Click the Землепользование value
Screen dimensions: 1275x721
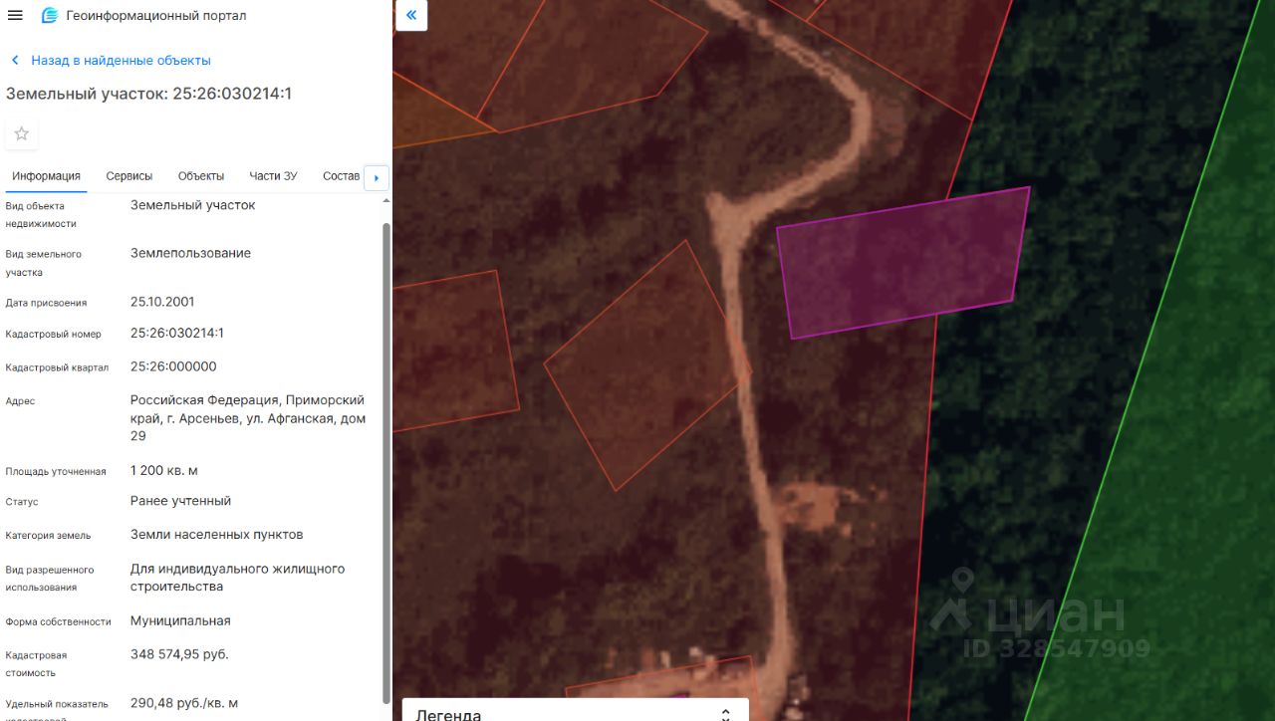point(190,253)
